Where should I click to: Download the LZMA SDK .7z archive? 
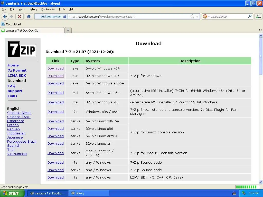coord(55,178)
